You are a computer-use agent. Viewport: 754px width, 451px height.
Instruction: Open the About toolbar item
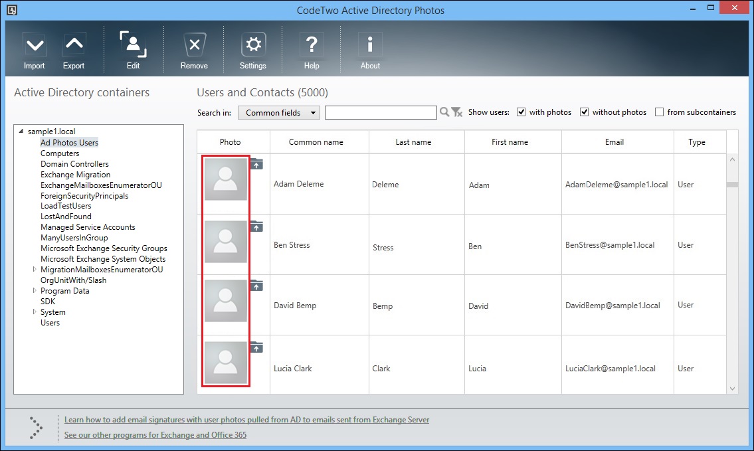tap(370, 50)
